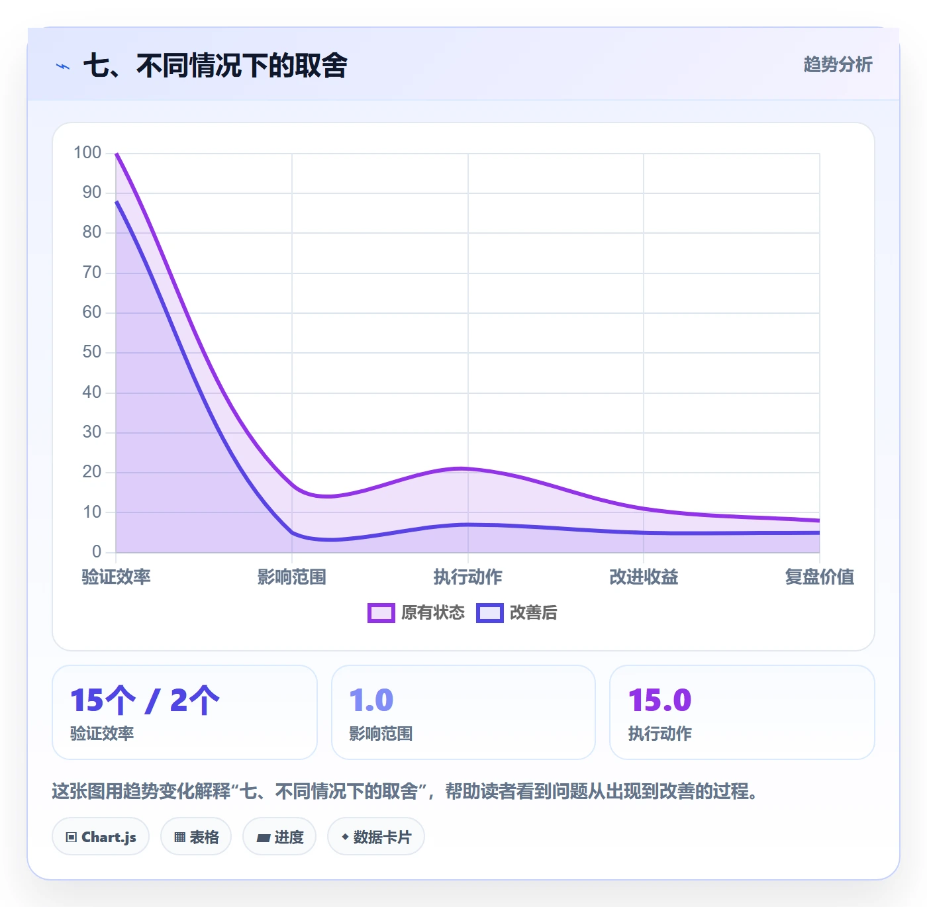Open the 15.0 执行动作 card

(x=742, y=712)
